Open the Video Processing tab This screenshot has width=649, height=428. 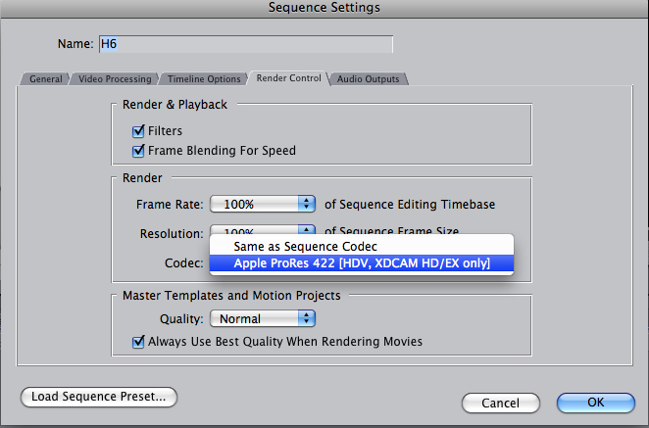point(117,78)
